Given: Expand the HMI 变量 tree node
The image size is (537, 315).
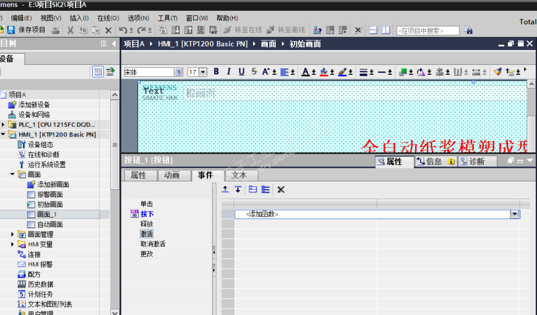Looking at the screenshot, I should click(x=12, y=244).
